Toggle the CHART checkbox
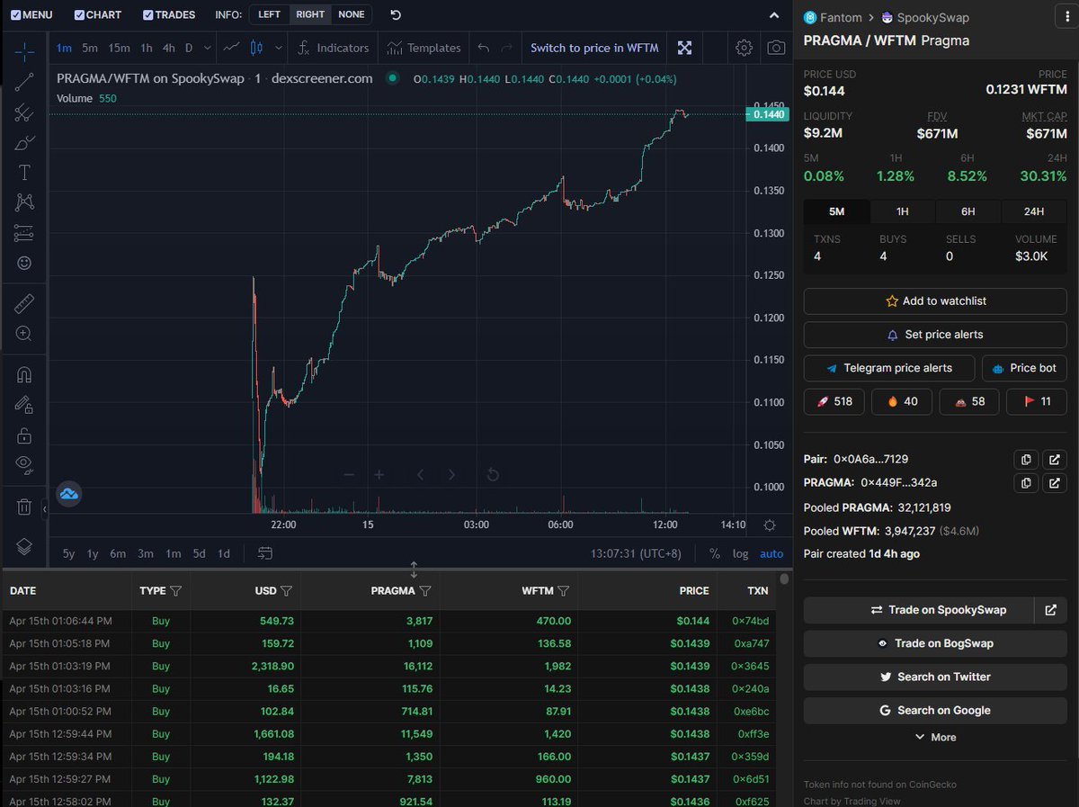This screenshot has width=1079, height=807. click(x=79, y=14)
